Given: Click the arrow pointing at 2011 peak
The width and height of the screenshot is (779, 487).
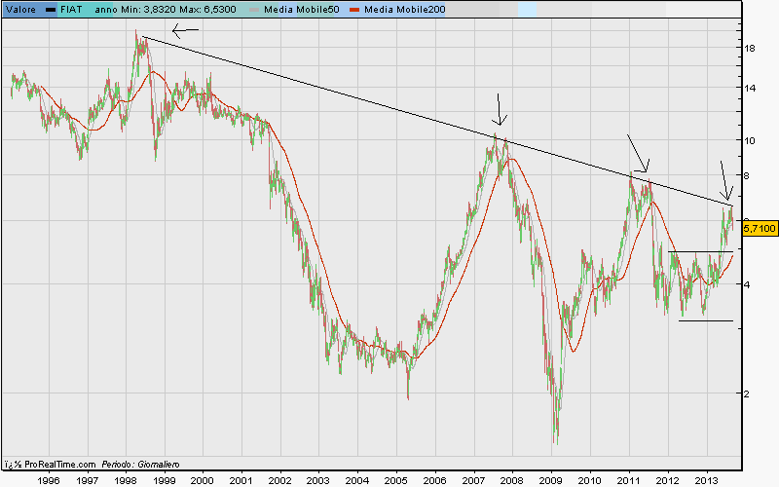Looking at the screenshot, I should pos(639,153).
